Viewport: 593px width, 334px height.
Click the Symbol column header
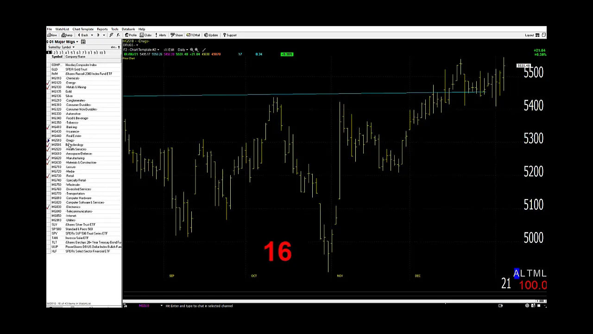[57, 57]
